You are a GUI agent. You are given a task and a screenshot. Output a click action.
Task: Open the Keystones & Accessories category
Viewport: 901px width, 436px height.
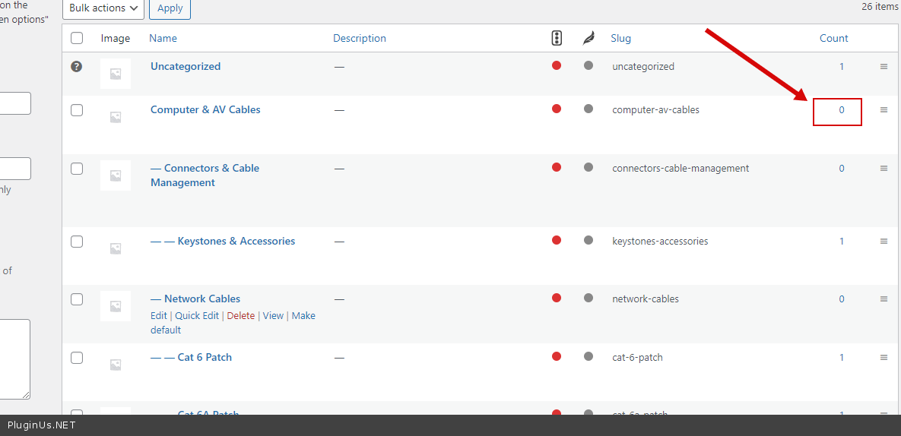(236, 242)
